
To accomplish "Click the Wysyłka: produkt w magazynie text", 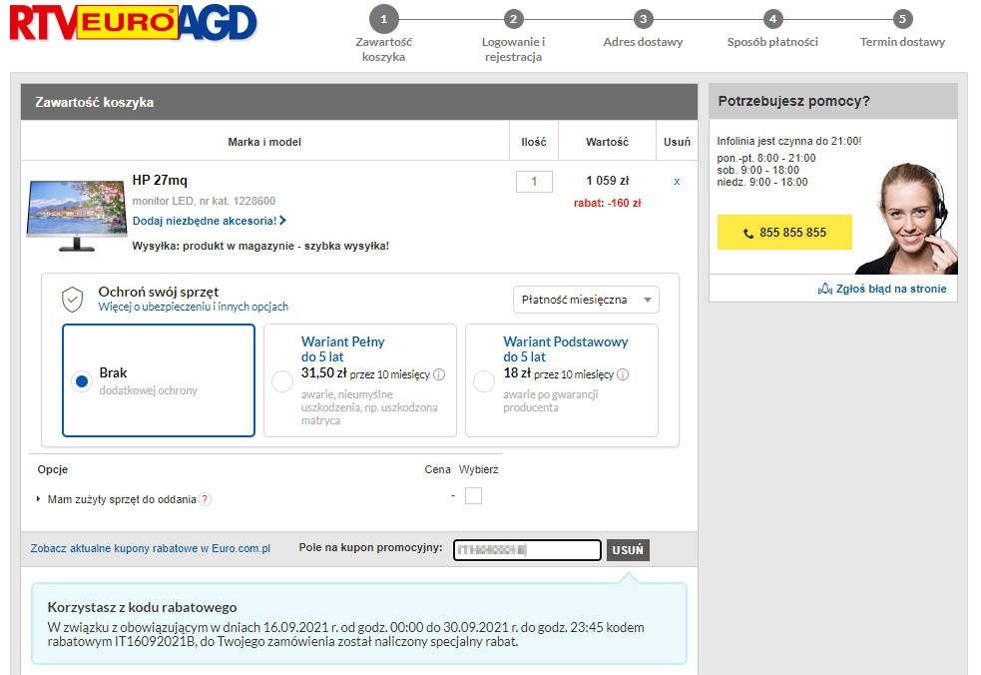I will click(x=260, y=246).
